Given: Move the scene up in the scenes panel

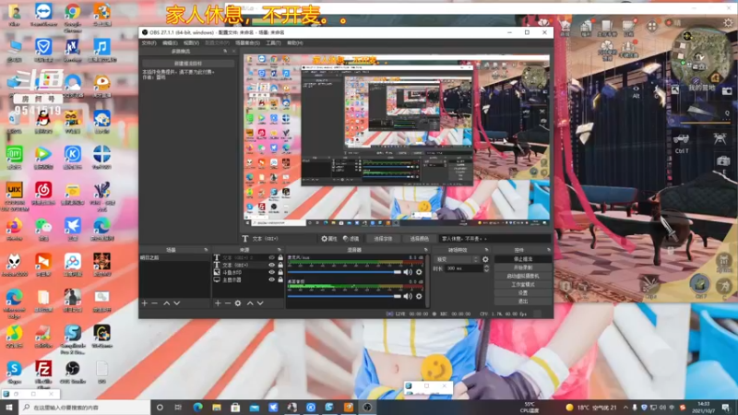Looking at the screenshot, I should [167, 303].
